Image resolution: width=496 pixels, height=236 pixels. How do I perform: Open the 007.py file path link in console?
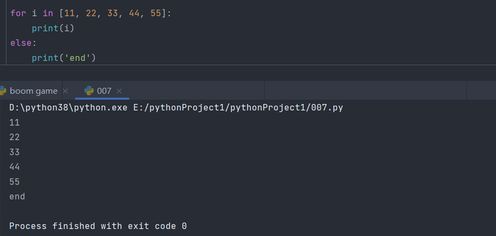point(238,108)
